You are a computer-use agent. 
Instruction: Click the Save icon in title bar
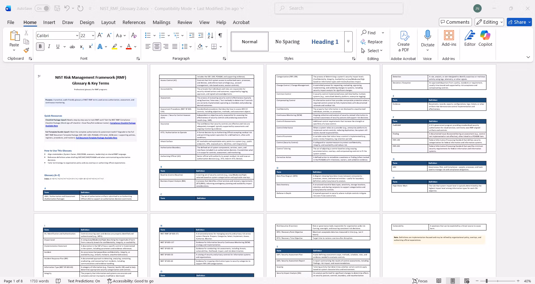pyautogui.click(x=57, y=8)
